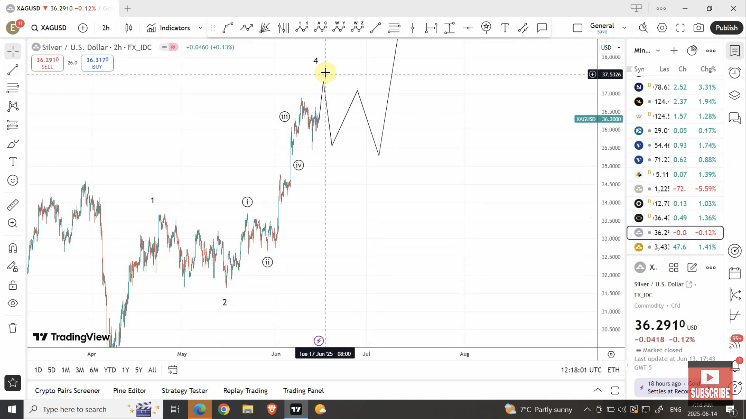Open the XAGUSD symbol search
Image resolution: width=746 pixels, height=419 pixels.
click(49, 28)
